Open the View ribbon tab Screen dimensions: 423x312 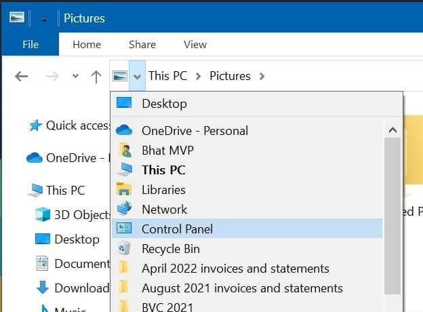[x=195, y=45]
